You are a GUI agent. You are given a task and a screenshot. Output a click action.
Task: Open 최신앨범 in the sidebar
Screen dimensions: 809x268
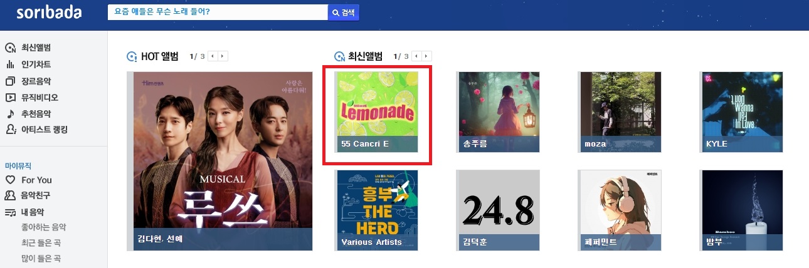[x=36, y=48]
